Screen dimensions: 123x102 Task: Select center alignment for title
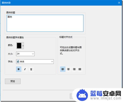point(68,69)
